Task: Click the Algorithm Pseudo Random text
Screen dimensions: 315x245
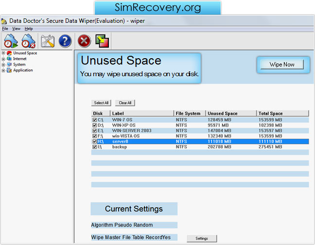Action: 122,225
